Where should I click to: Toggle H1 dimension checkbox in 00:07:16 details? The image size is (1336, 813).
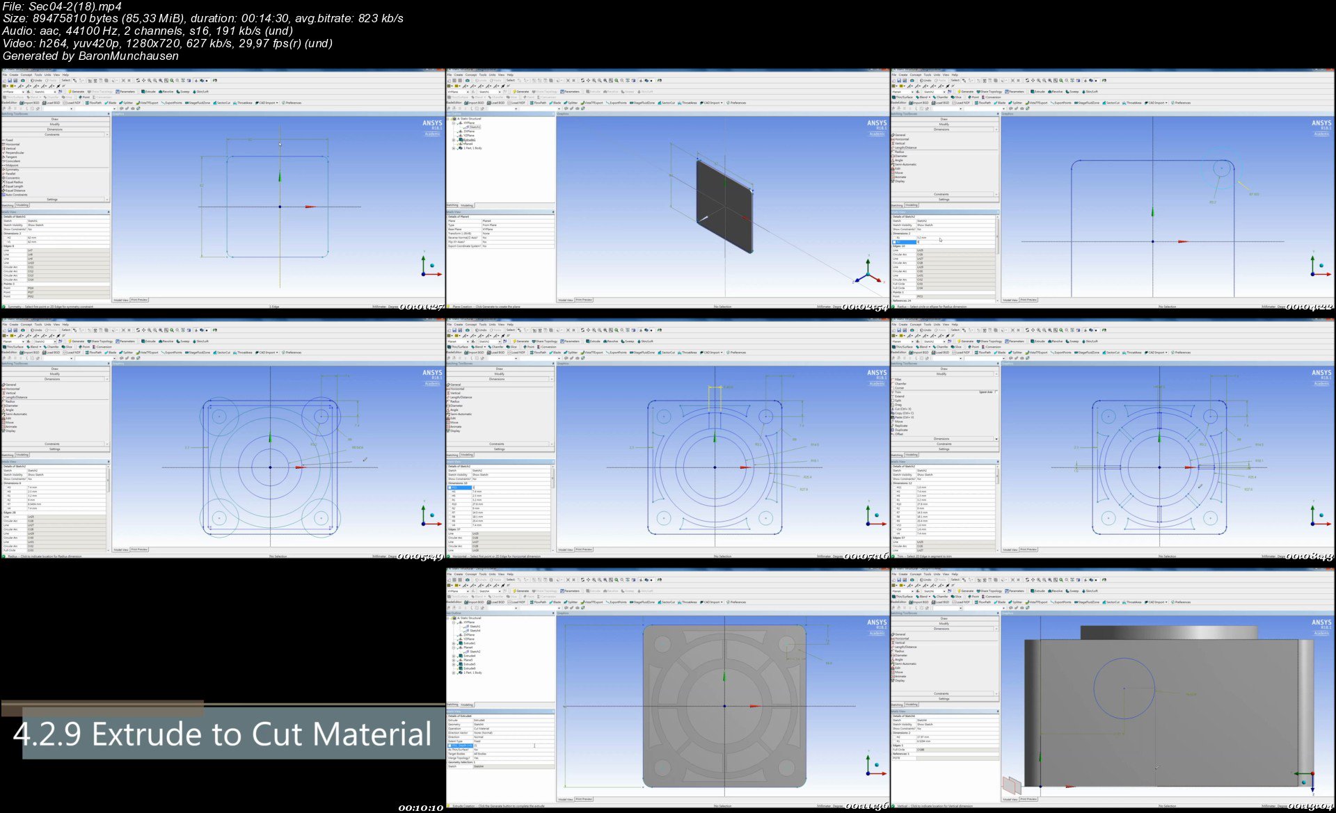[x=450, y=488]
